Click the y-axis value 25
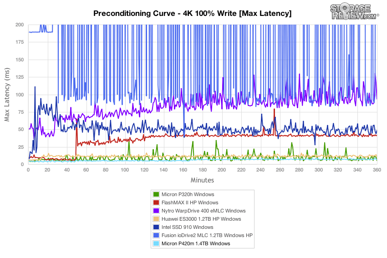 (21, 147)
